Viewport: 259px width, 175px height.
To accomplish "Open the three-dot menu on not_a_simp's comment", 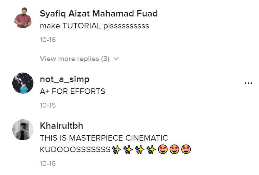I will pyautogui.click(x=248, y=83).
